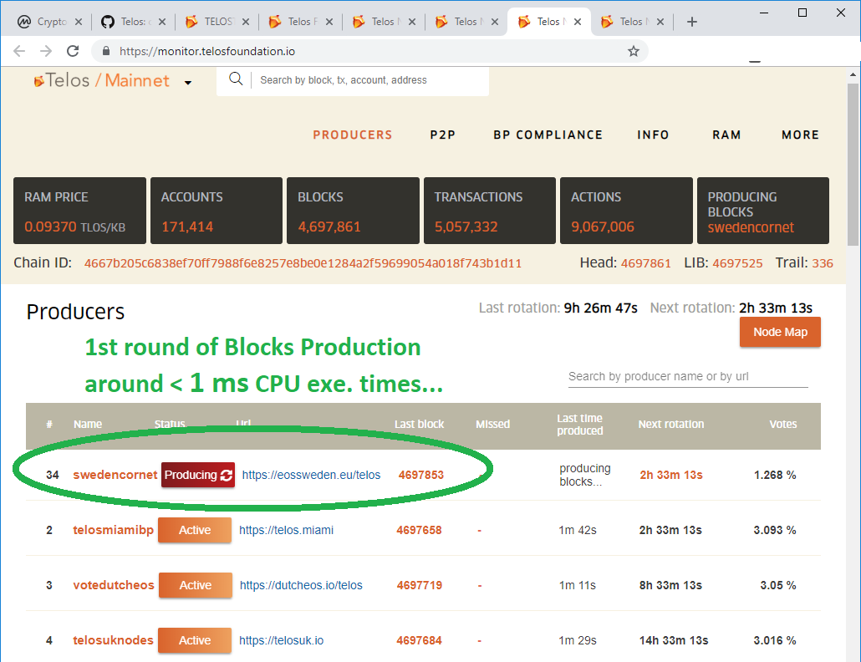Open the PRODUCERS menu
This screenshot has width=861, height=662.
coord(353,135)
